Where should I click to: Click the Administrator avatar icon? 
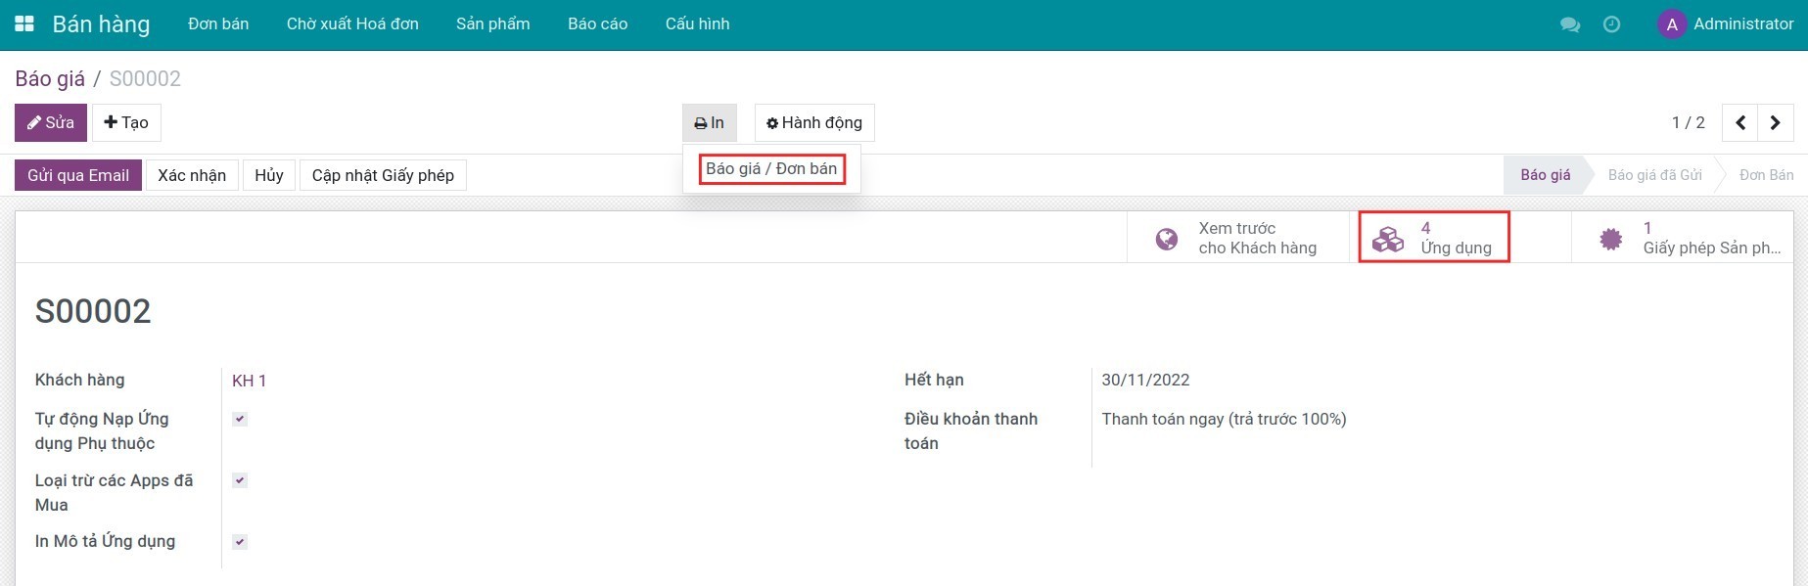[1671, 24]
